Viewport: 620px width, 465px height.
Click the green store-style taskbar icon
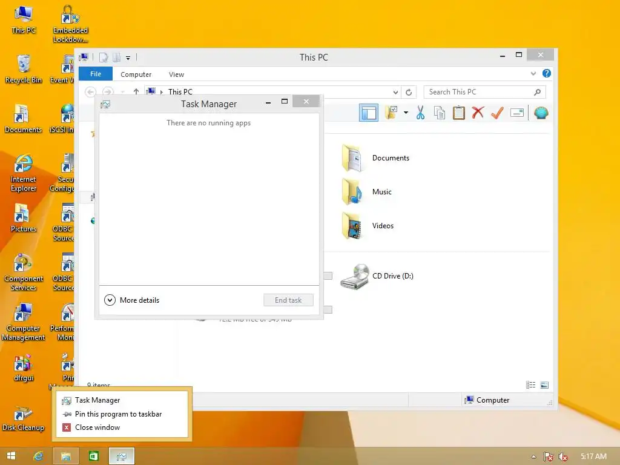[93, 456]
